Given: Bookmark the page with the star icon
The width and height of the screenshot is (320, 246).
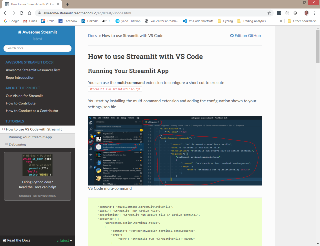Looking at the screenshot, I should 269,13.
